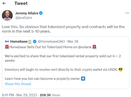Open the Show this thread link

tap(18, 84)
